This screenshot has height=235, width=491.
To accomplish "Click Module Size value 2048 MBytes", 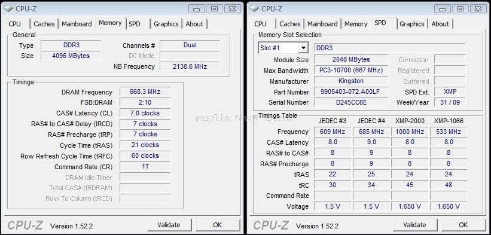I will coord(351,59).
